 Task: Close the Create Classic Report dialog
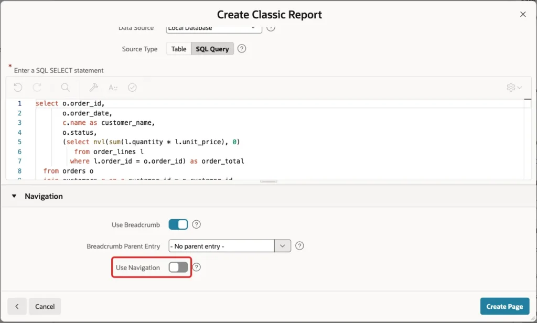click(523, 14)
